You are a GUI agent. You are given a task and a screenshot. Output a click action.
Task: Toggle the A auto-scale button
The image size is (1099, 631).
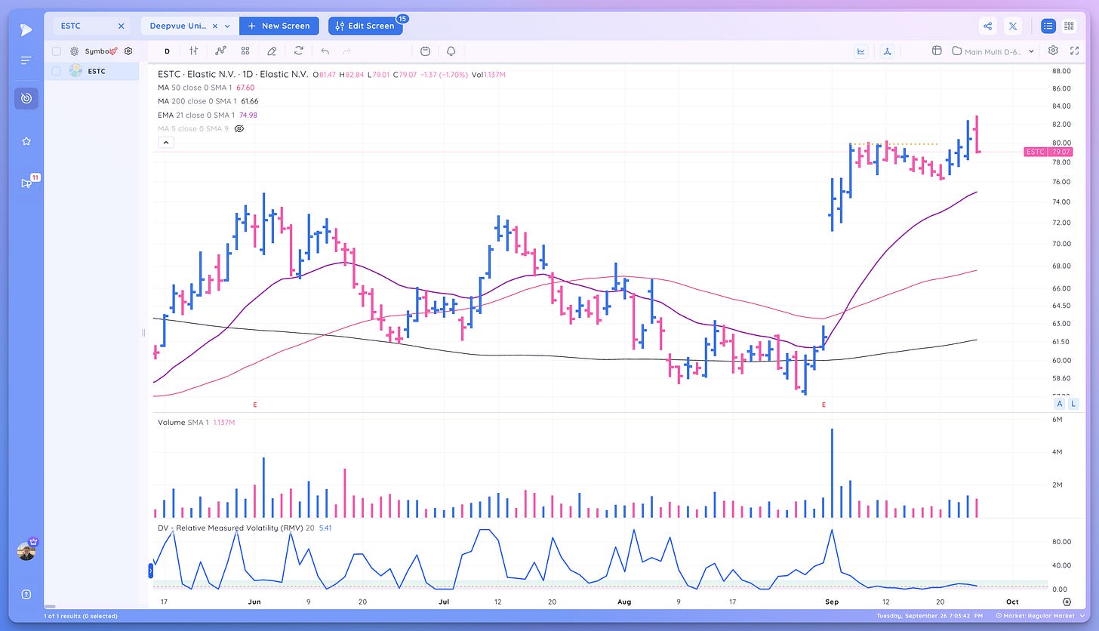[1058, 404]
